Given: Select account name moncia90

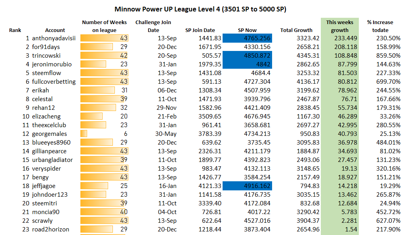Looking at the screenshot, I should [46, 212].
